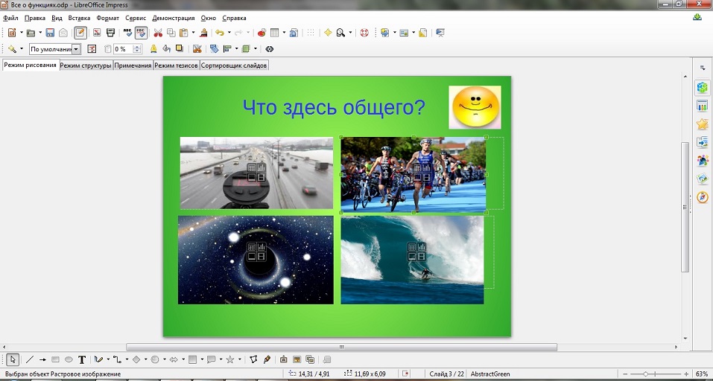Click the Cut scissors icon
Viewport: 713px width, 381px height.
click(x=157, y=33)
